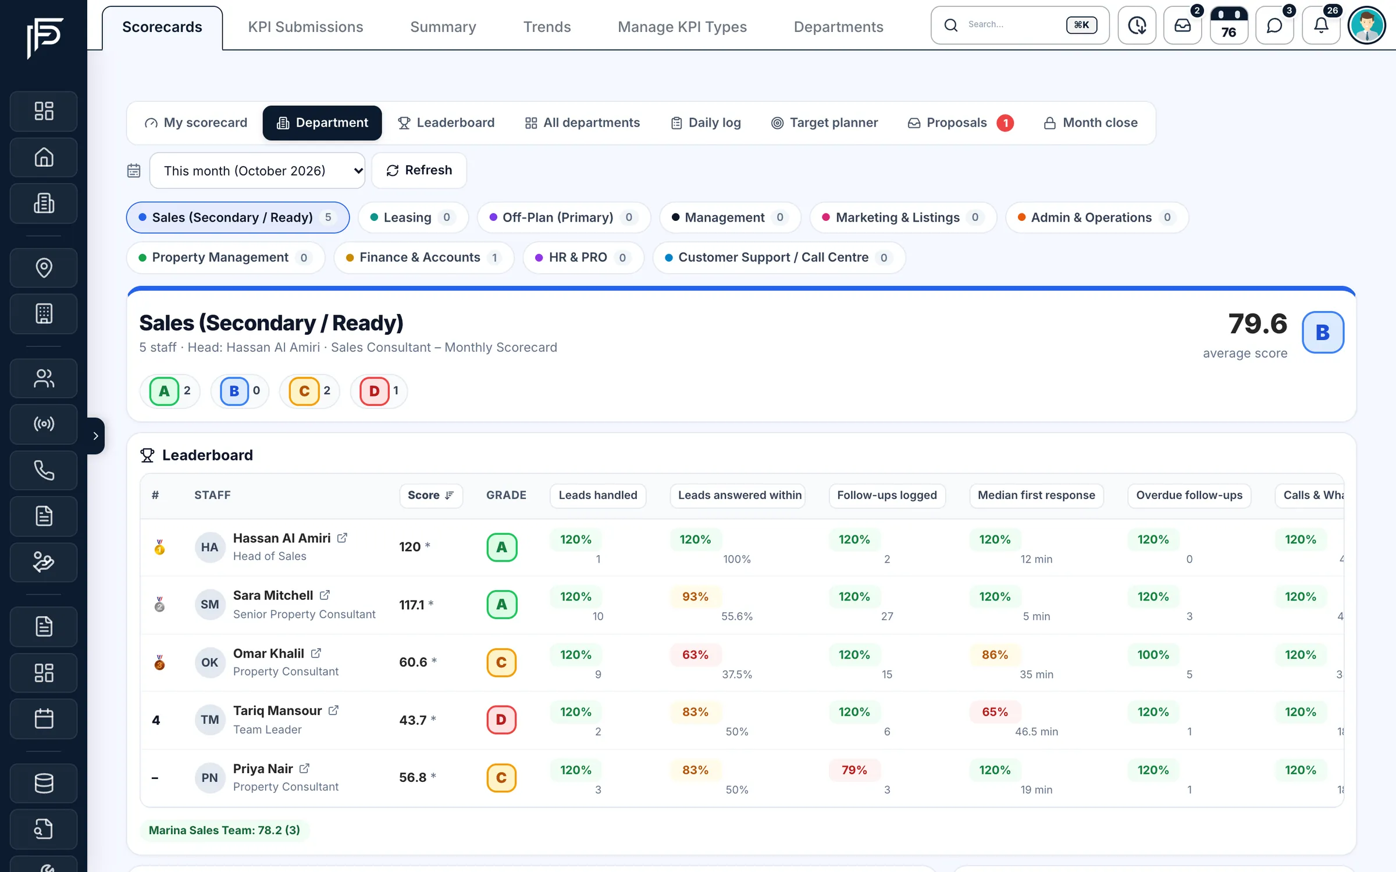The width and height of the screenshot is (1396, 872).
Task: Select the HR & PRO department chip
Action: point(583,258)
